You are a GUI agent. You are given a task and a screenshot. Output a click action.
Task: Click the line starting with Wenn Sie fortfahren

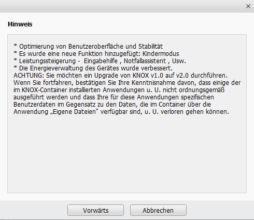(x=127, y=83)
